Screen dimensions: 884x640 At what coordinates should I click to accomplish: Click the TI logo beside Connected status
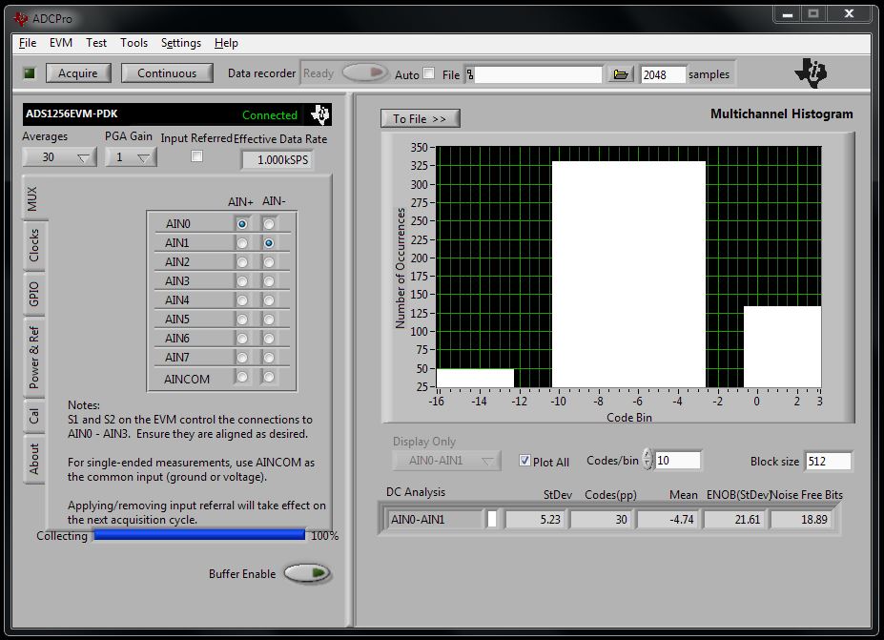(319, 114)
